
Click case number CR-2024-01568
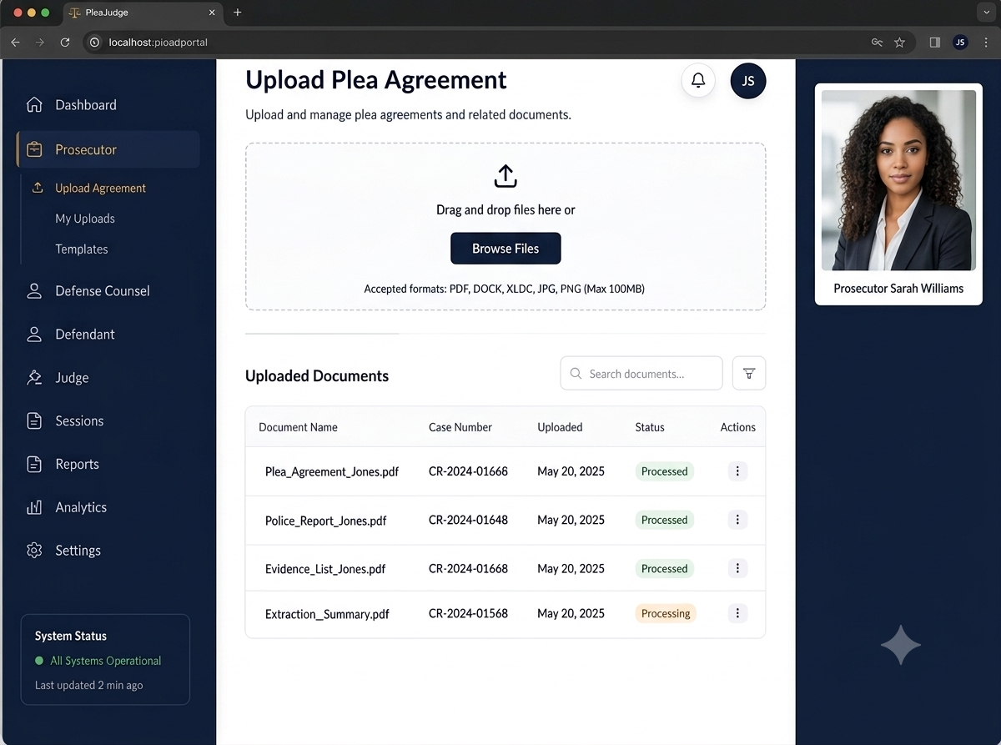coord(468,613)
